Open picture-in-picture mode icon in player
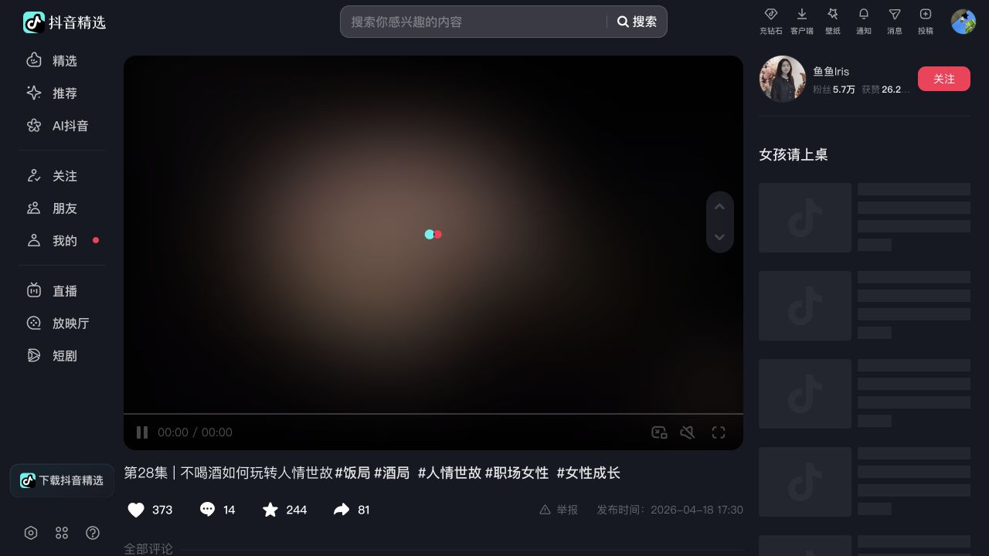The width and height of the screenshot is (989, 556). (x=659, y=432)
